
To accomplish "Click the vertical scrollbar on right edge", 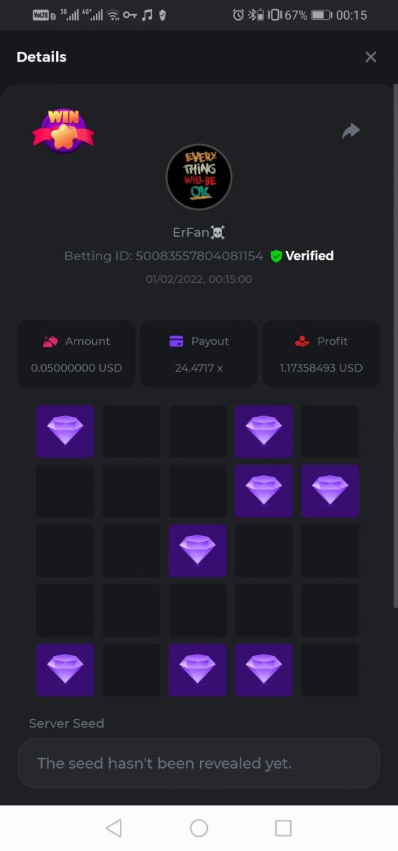I will click(x=395, y=347).
